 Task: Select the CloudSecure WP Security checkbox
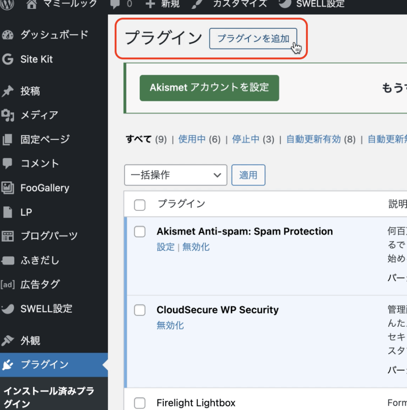pyautogui.click(x=140, y=310)
